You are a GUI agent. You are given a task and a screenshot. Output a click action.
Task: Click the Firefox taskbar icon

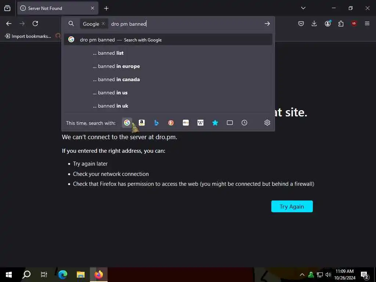(98, 275)
